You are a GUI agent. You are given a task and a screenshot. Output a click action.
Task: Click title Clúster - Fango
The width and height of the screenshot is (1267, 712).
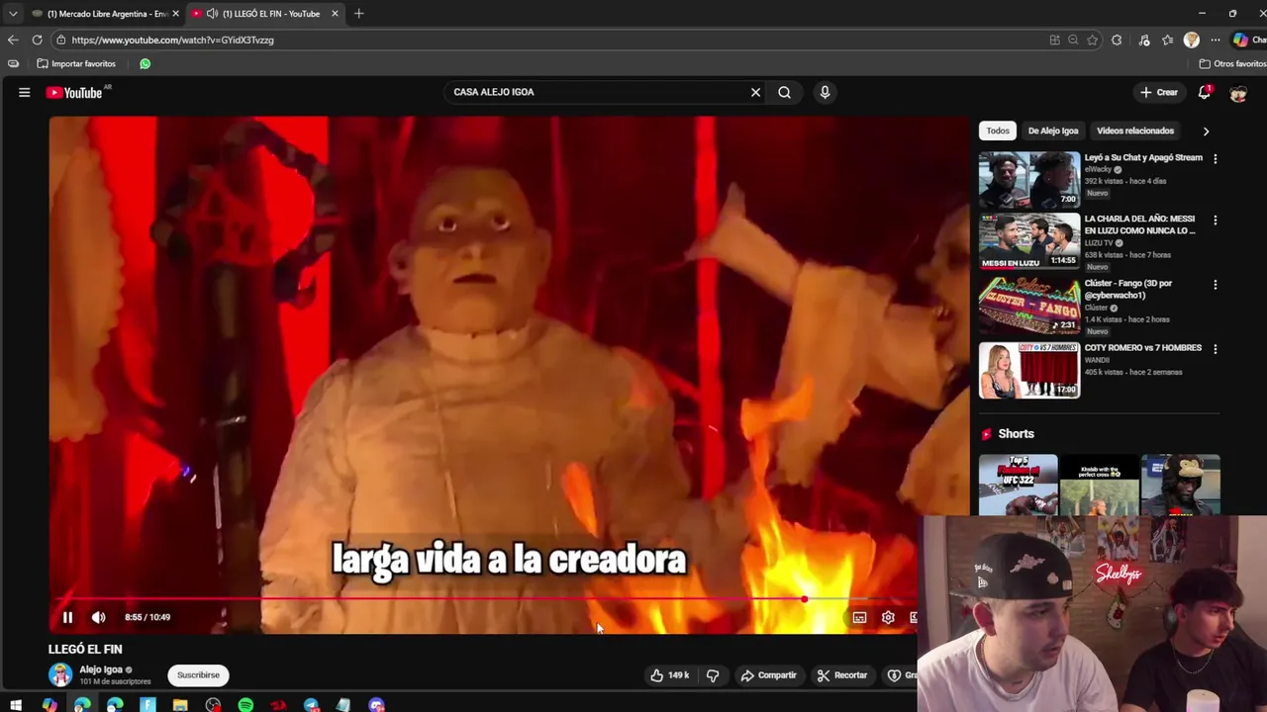[x=1127, y=289]
